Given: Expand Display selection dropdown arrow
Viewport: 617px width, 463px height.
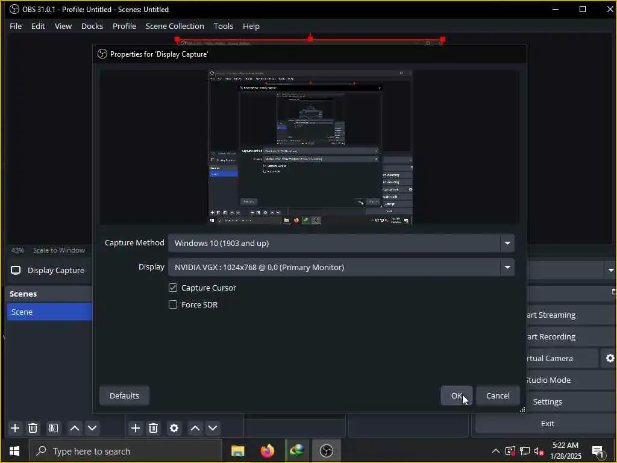Looking at the screenshot, I should click(507, 267).
